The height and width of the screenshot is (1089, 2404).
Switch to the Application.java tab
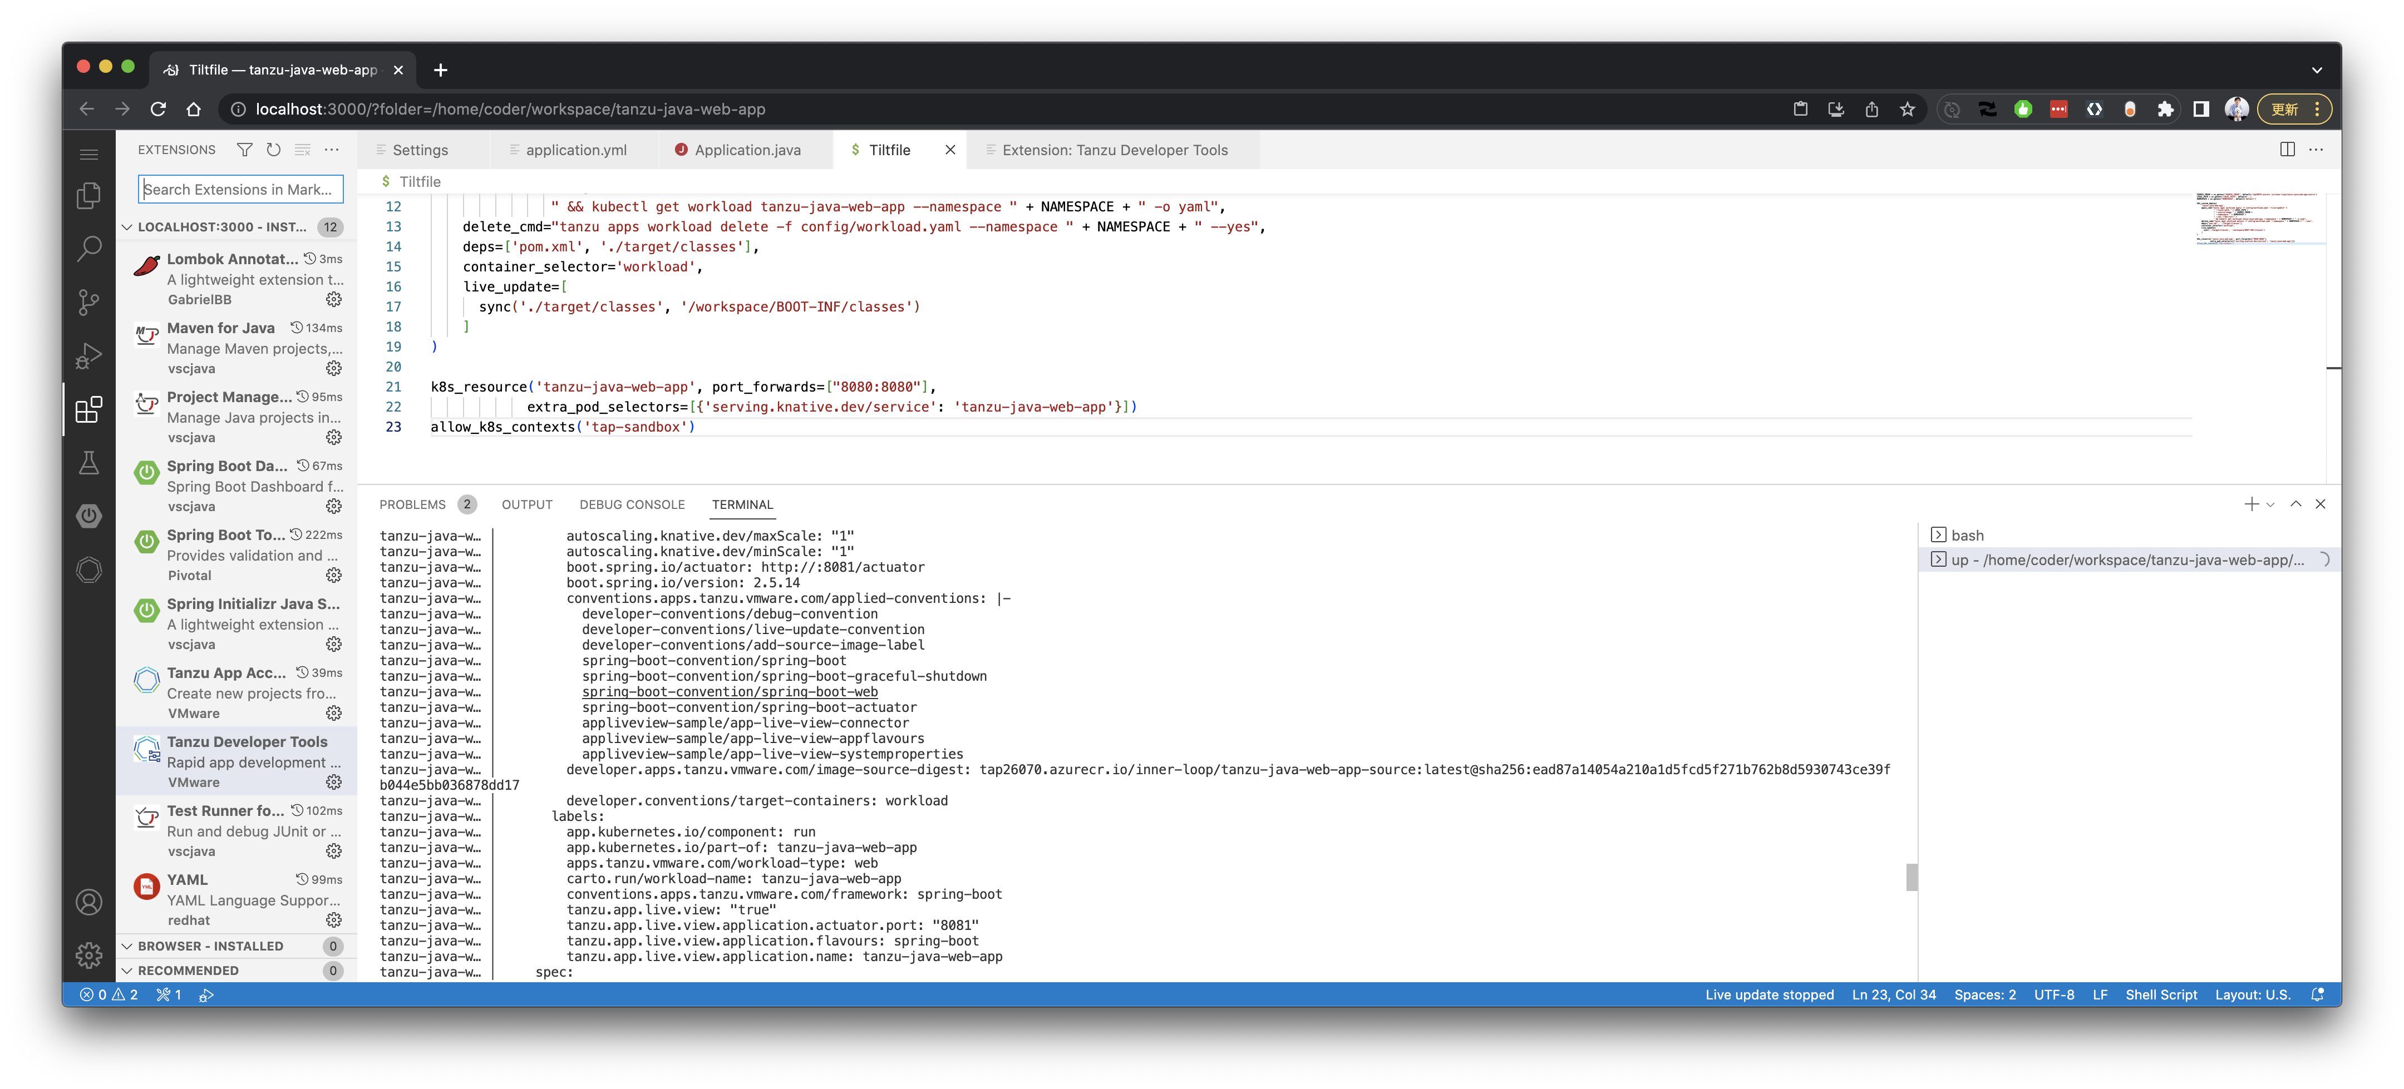pyautogui.click(x=747, y=150)
